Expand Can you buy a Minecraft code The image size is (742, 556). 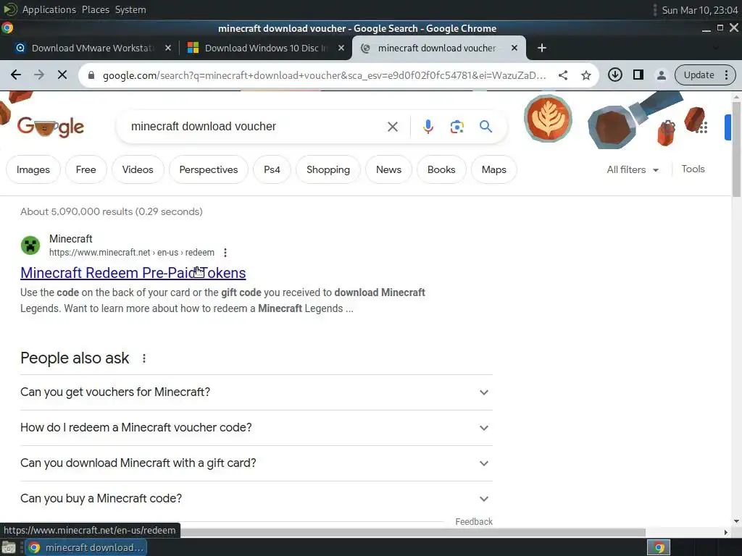257,499
